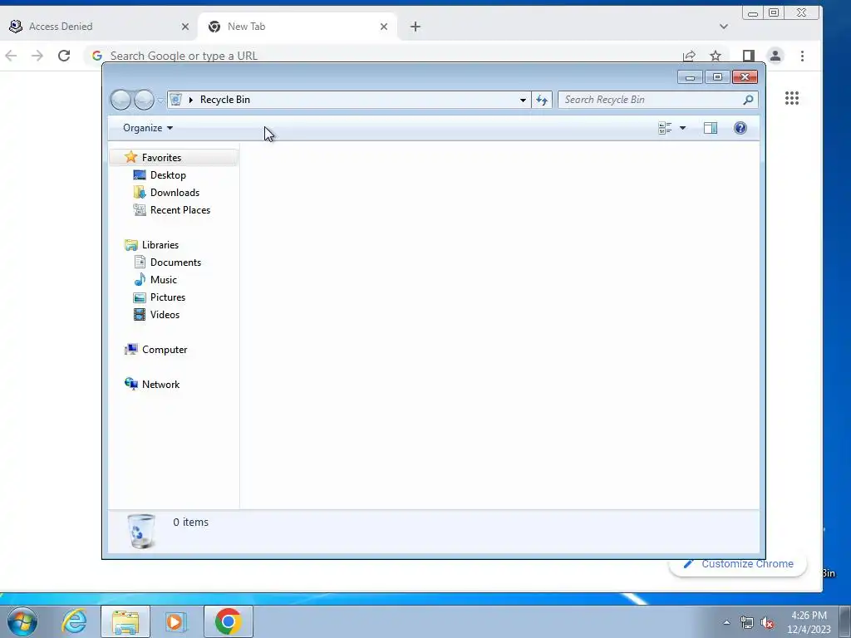851x638 pixels.
Task: Open Recent Places in the navigation pane
Action: [x=180, y=210]
